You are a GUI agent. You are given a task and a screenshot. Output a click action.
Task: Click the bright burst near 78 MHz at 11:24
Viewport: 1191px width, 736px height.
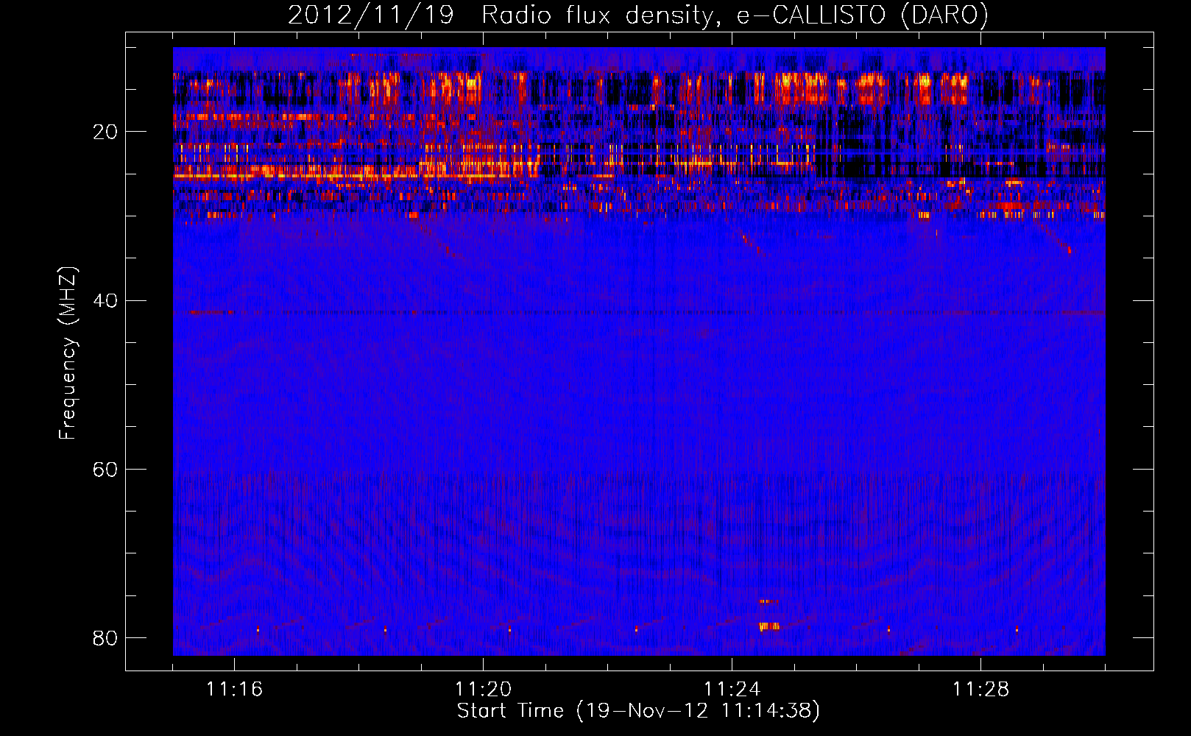(768, 626)
